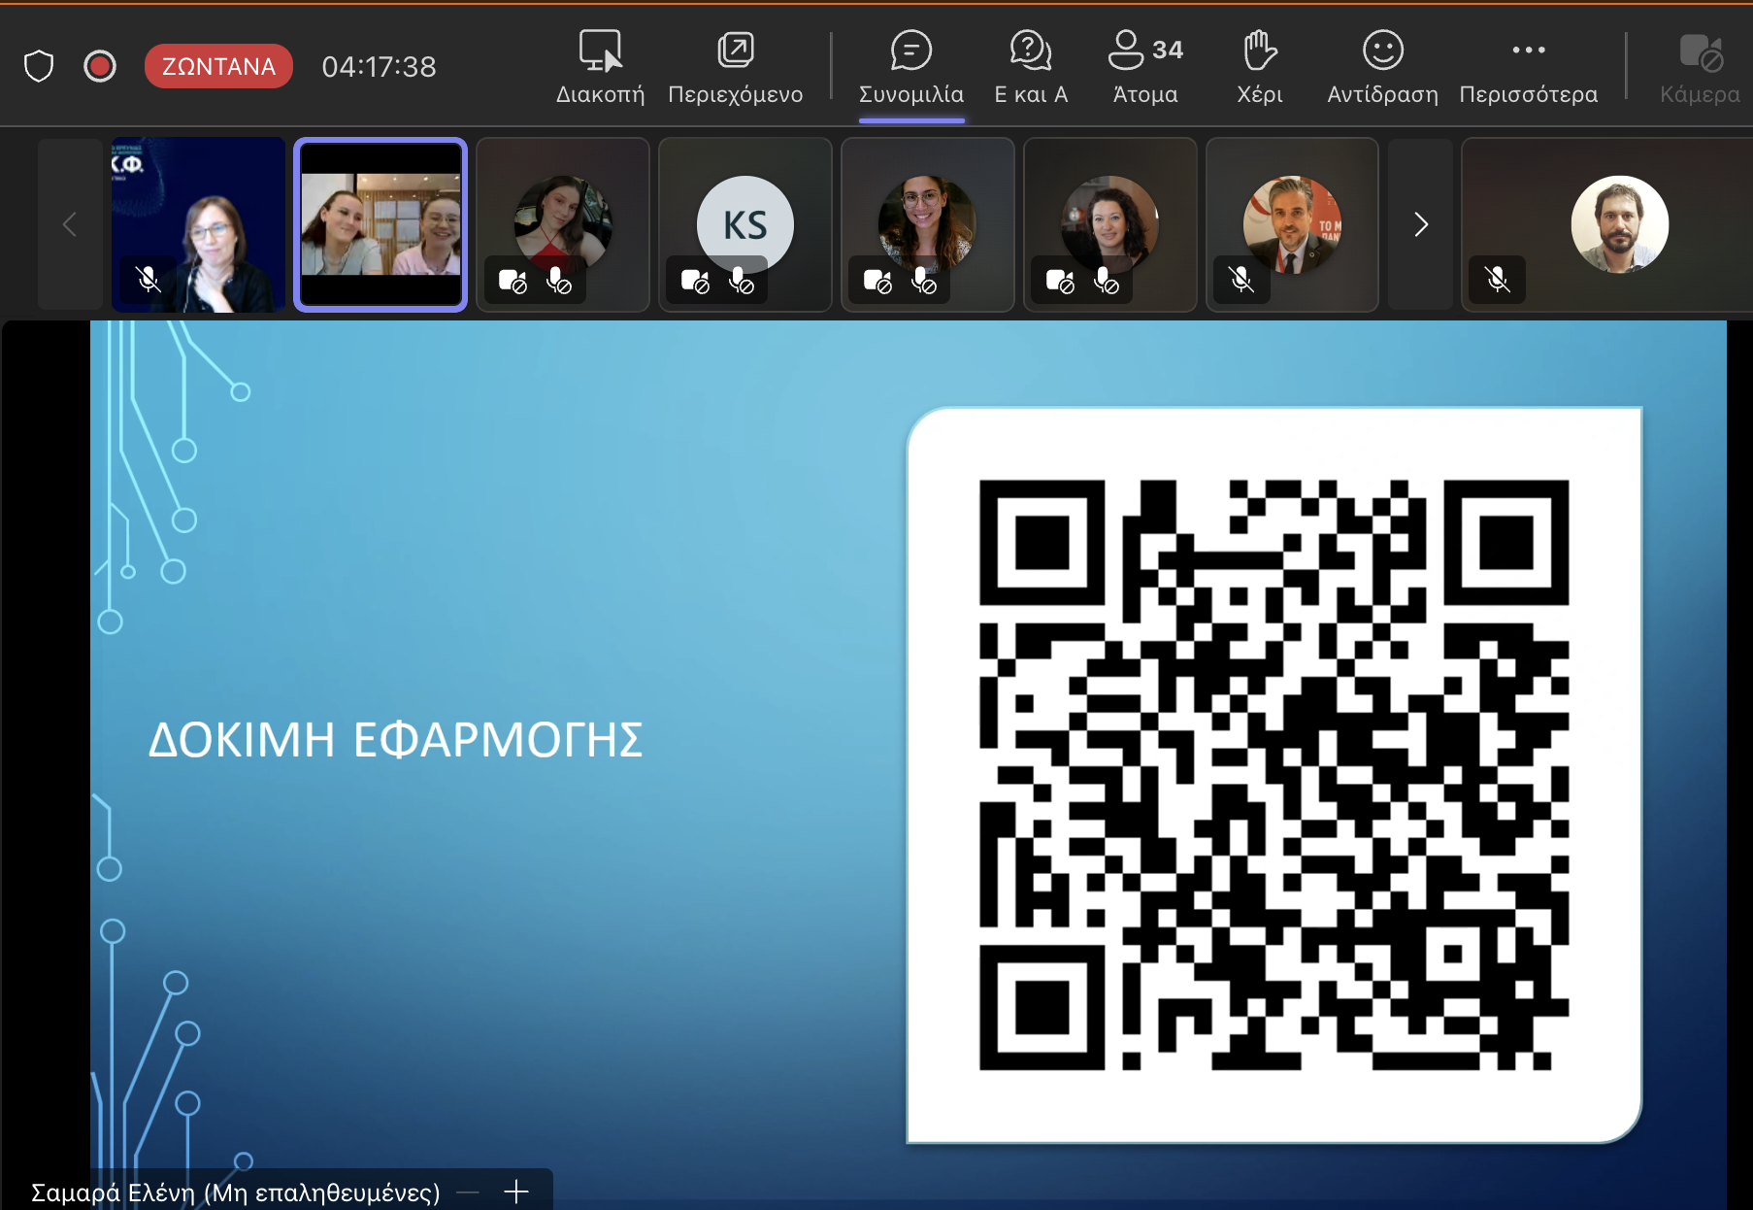
Task: Select the video tile of woman with glasses on dark blue background
Action: pos(199,224)
